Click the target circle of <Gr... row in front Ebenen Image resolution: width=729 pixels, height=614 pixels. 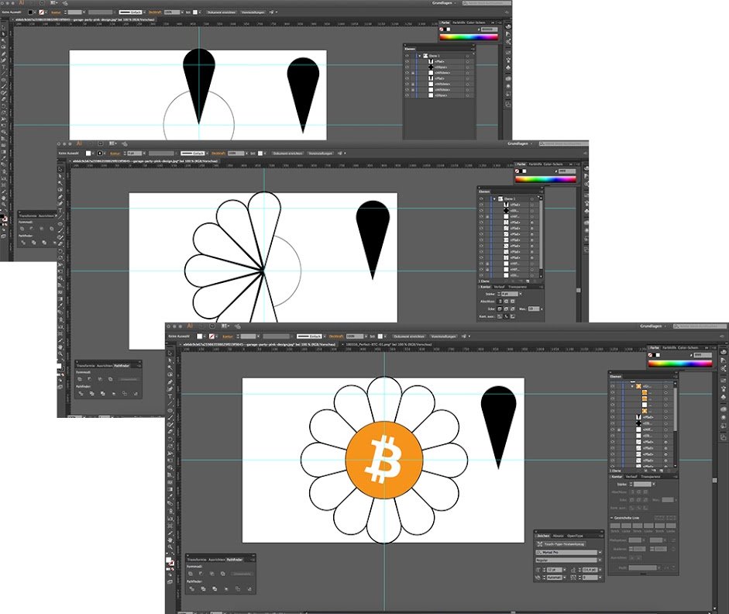click(x=665, y=386)
